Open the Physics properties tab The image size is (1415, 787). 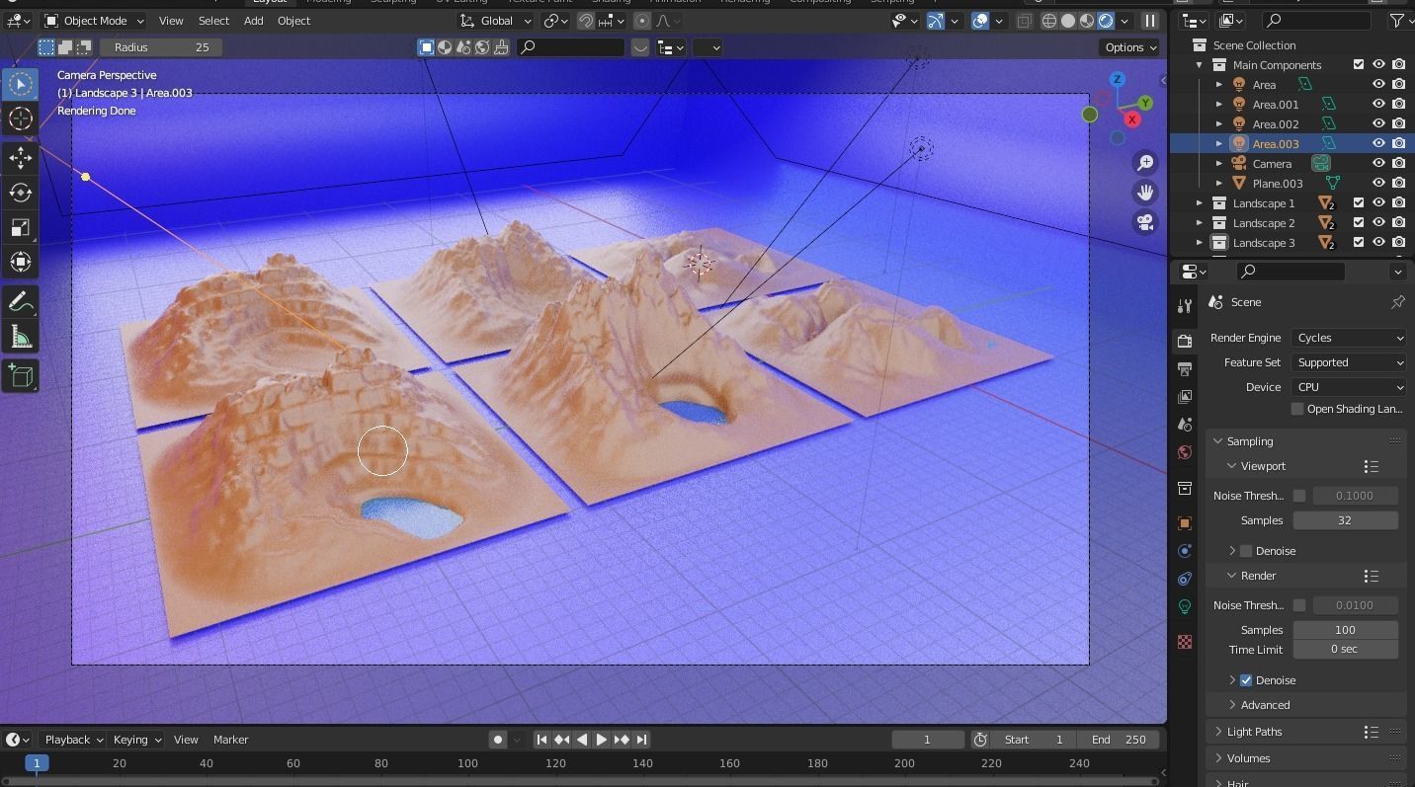pyautogui.click(x=1185, y=550)
